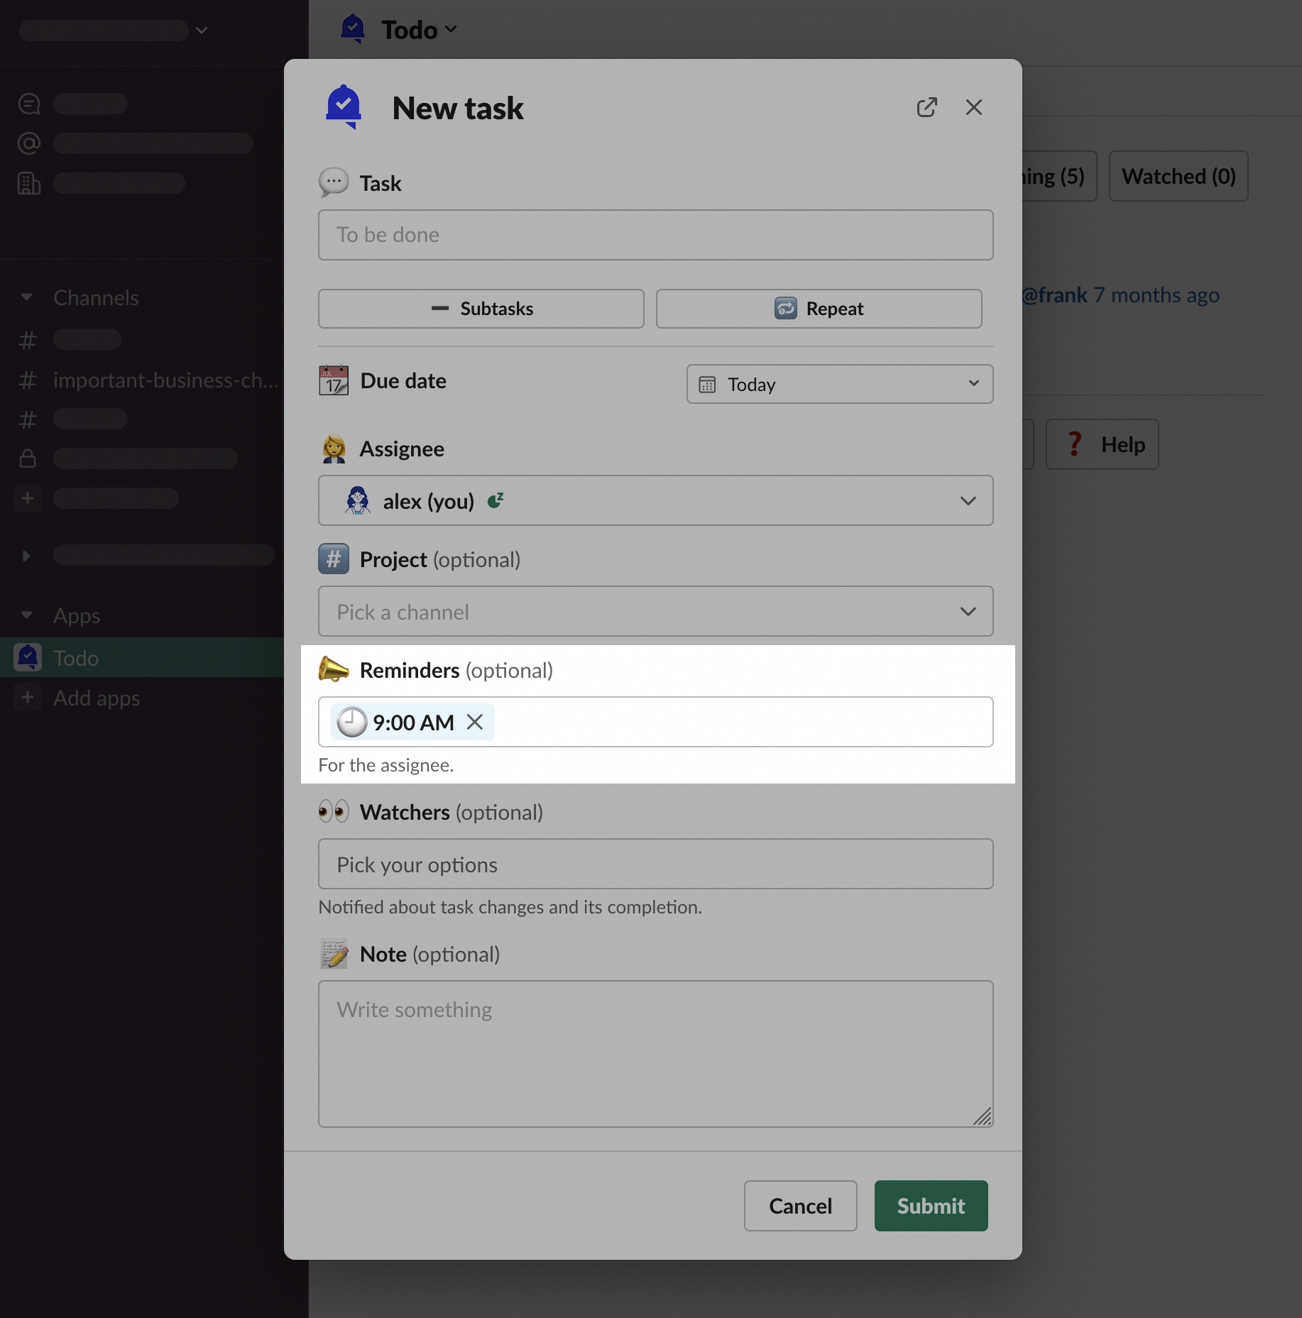Click the Repeat button
1302x1318 pixels.
pyautogui.click(x=819, y=309)
